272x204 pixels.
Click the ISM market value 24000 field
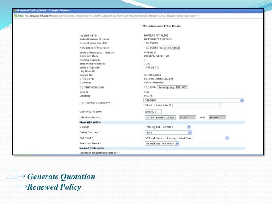click(187, 118)
